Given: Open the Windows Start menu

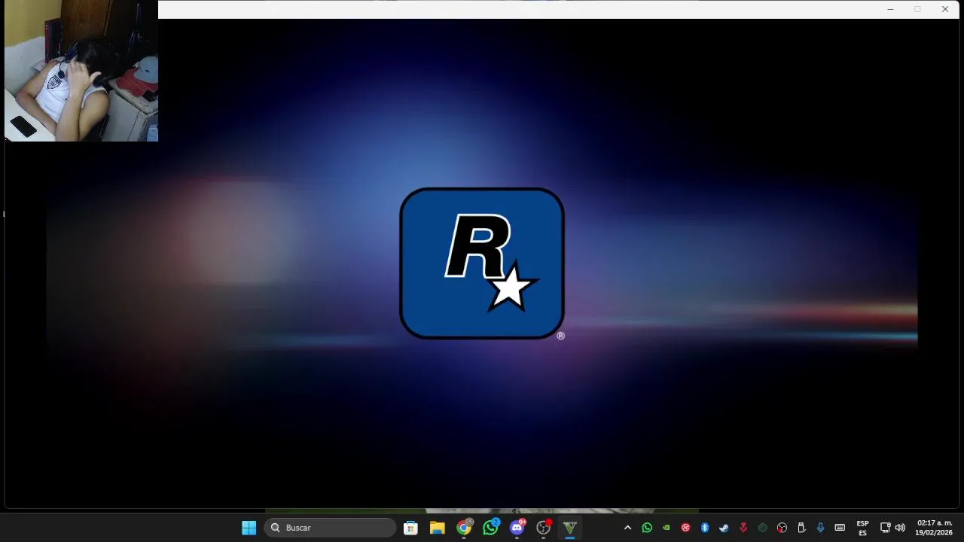Looking at the screenshot, I should [x=249, y=528].
